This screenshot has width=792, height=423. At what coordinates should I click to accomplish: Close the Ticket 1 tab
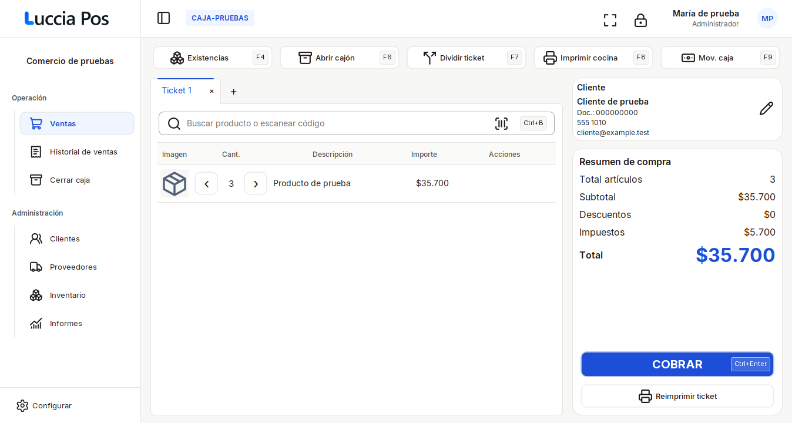(212, 91)
